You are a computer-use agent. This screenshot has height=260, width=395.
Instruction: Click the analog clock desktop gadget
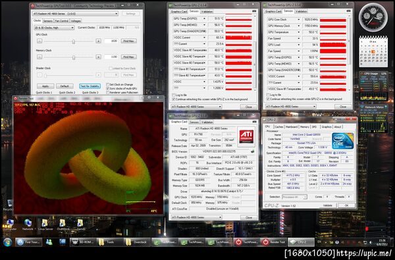click(373, 17)
